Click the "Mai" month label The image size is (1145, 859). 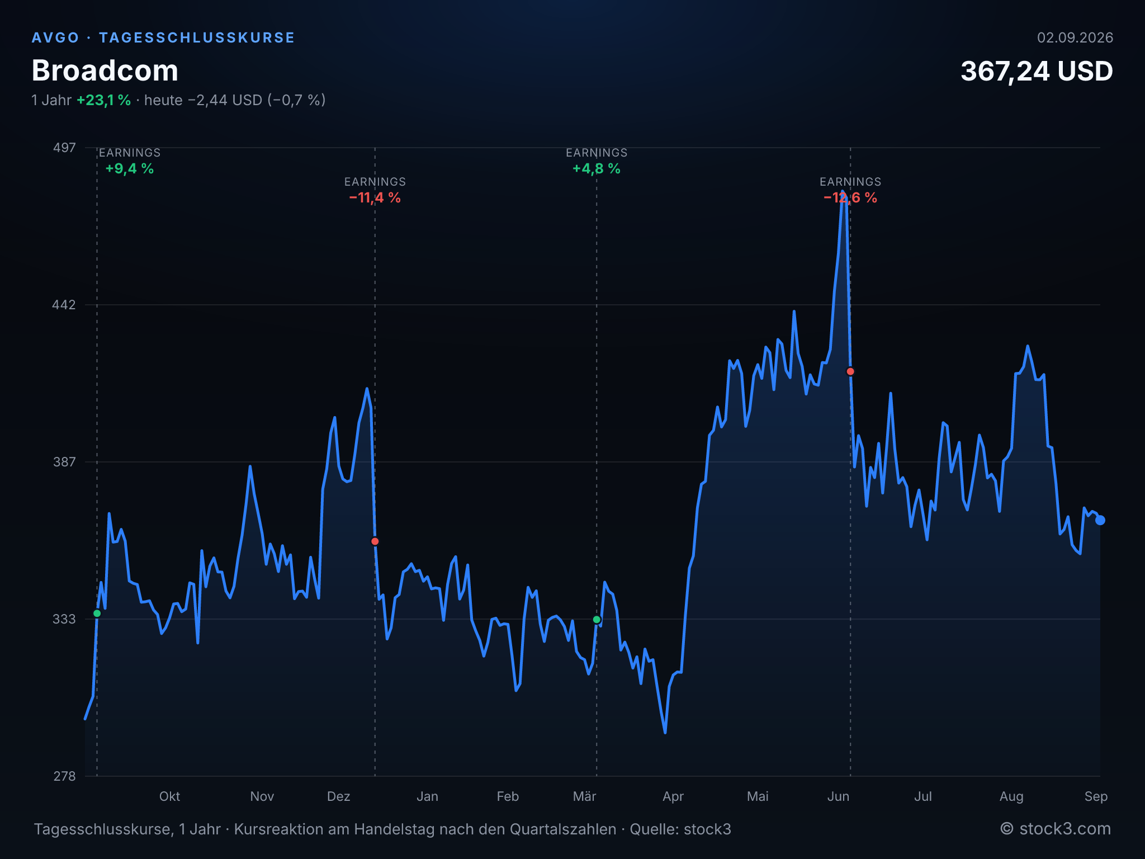[758, 796]
